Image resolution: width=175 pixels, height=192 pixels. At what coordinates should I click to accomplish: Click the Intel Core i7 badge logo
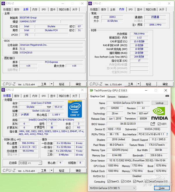pyautogui.click(x=75, y=108)
